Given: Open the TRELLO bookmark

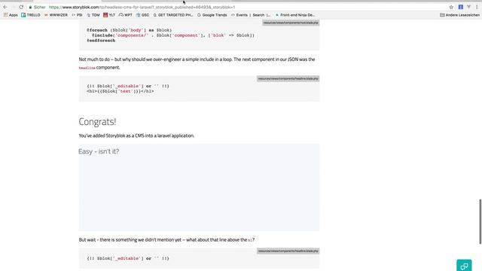Looking at the screenshot, I should point(31,15).
